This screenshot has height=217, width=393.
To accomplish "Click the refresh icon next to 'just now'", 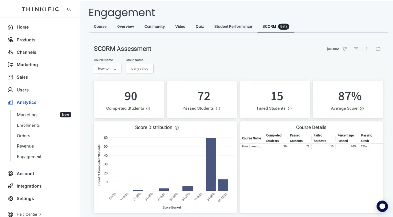I will pyautogui.click(x=345, y=49).
